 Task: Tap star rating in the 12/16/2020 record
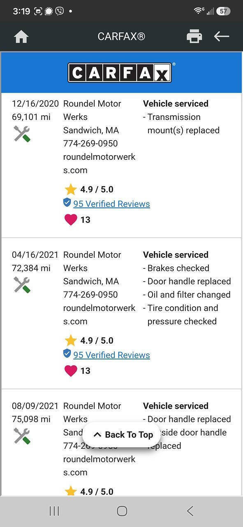pos(89,189)
